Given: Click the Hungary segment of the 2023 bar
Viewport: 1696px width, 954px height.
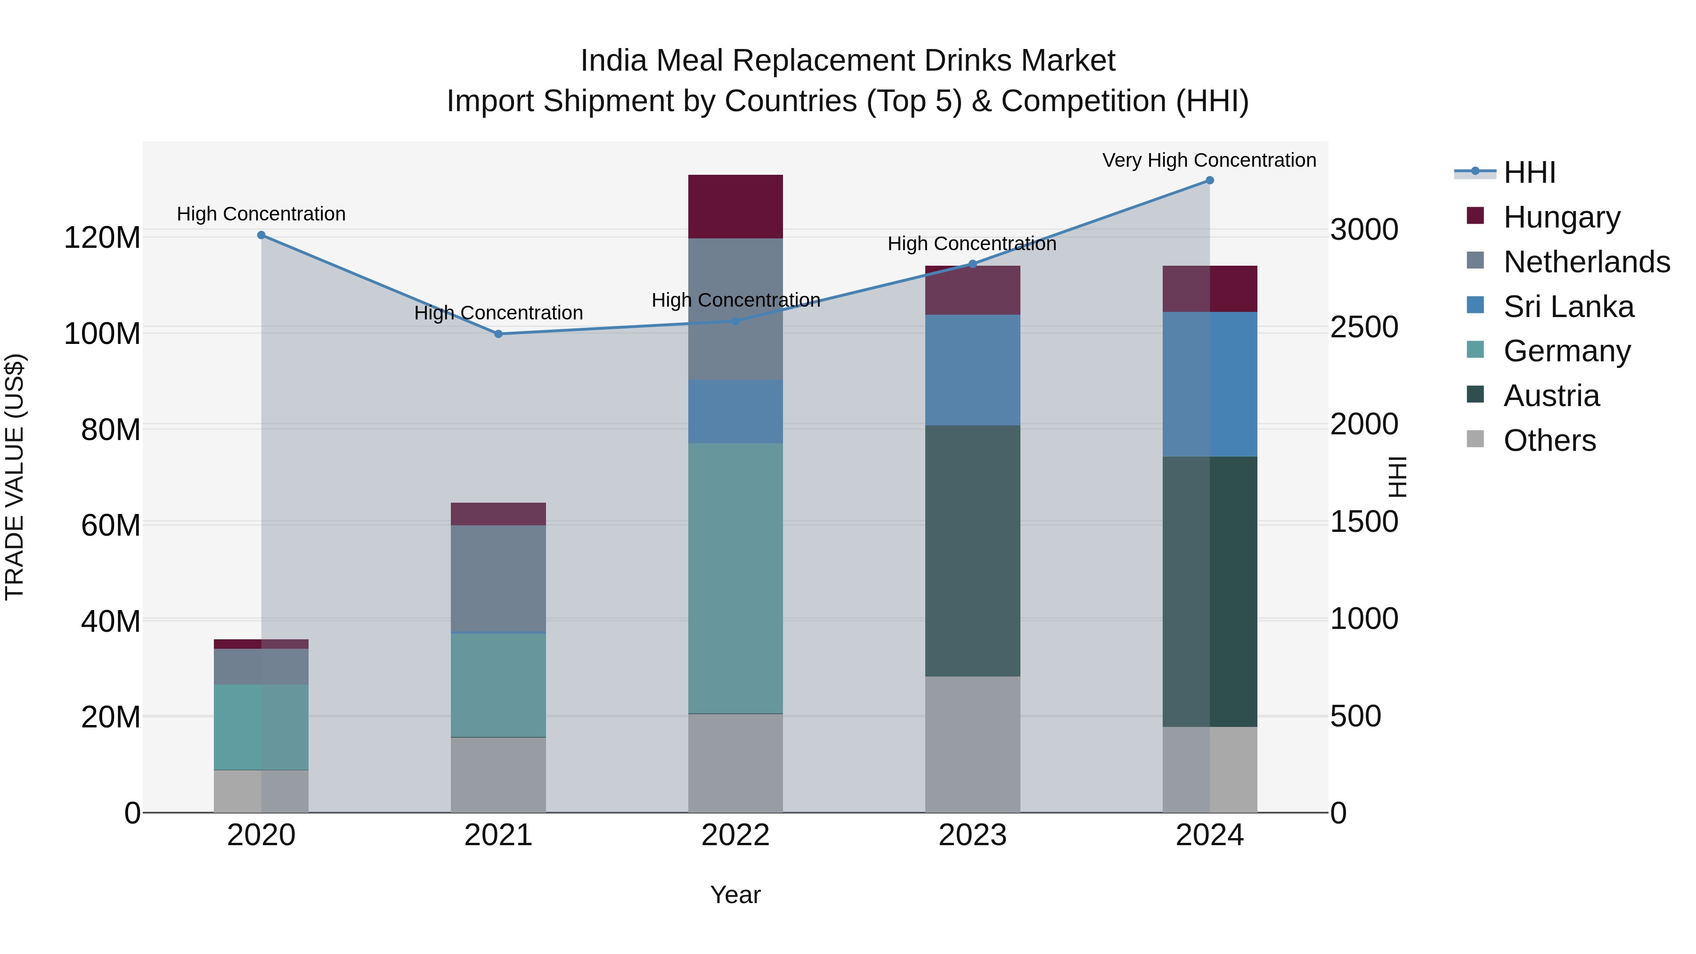Looking at the screenshot, I should [x=972, y=290].
